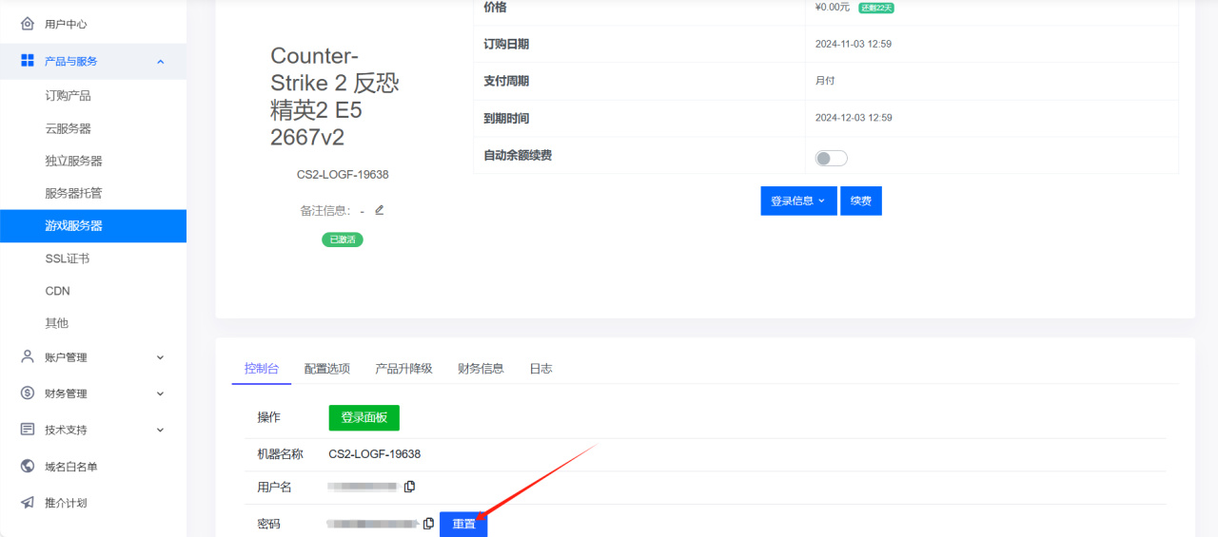Copy the 用户名 value with copy icon
This screenshot has width=1218, height=537.
(410, 487)
